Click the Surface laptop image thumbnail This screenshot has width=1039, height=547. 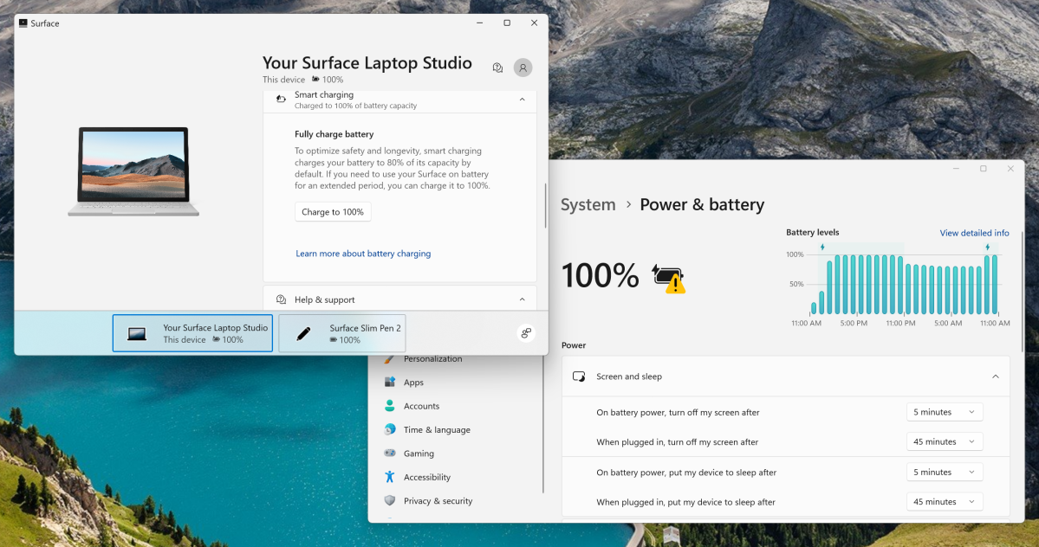tap(133, 171)
